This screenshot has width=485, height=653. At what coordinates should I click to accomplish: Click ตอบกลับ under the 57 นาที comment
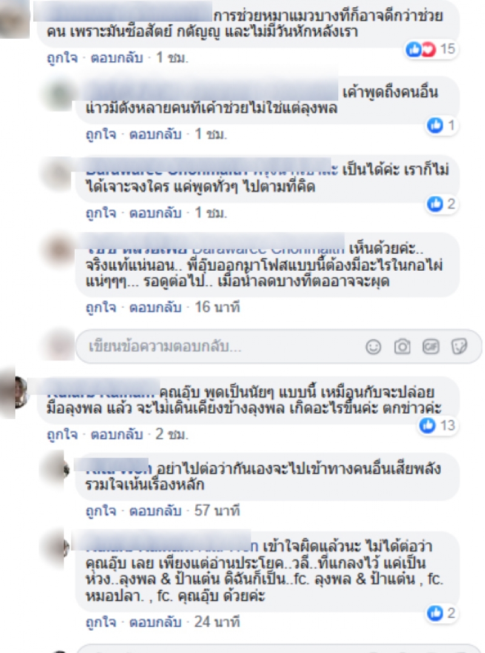coord(155,511)
